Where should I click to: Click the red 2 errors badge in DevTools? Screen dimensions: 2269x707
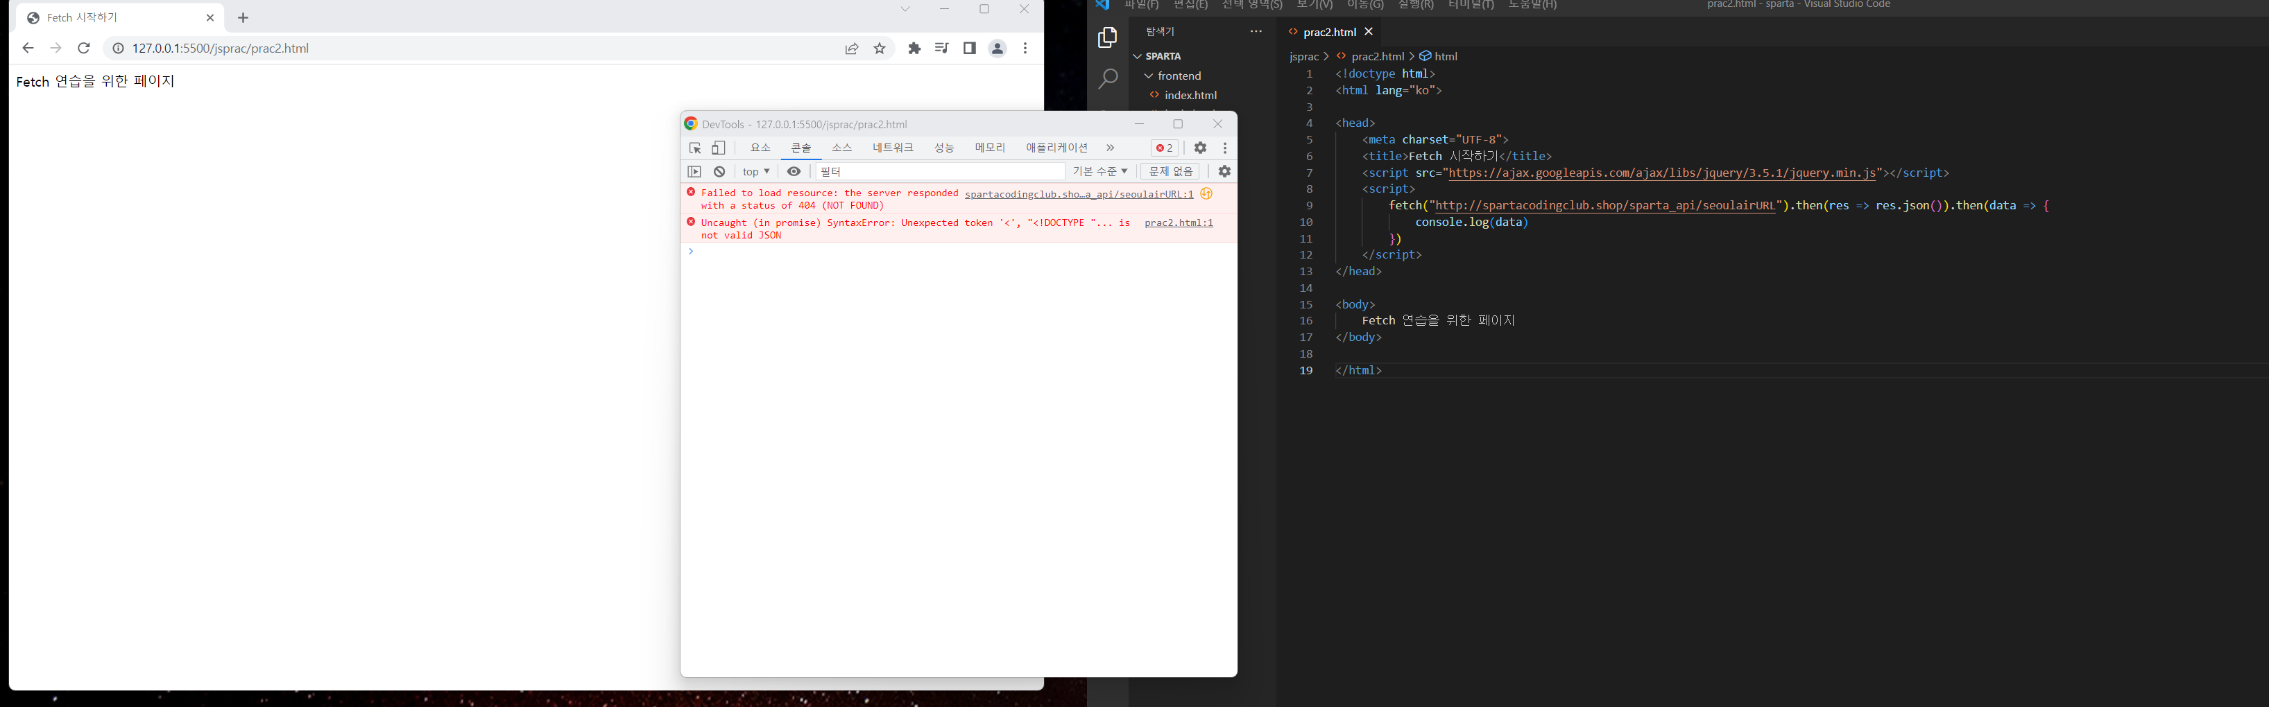click(x=1165, y=148)
